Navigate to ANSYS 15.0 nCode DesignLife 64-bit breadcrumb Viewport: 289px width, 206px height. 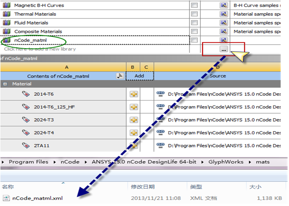point(144,162)
